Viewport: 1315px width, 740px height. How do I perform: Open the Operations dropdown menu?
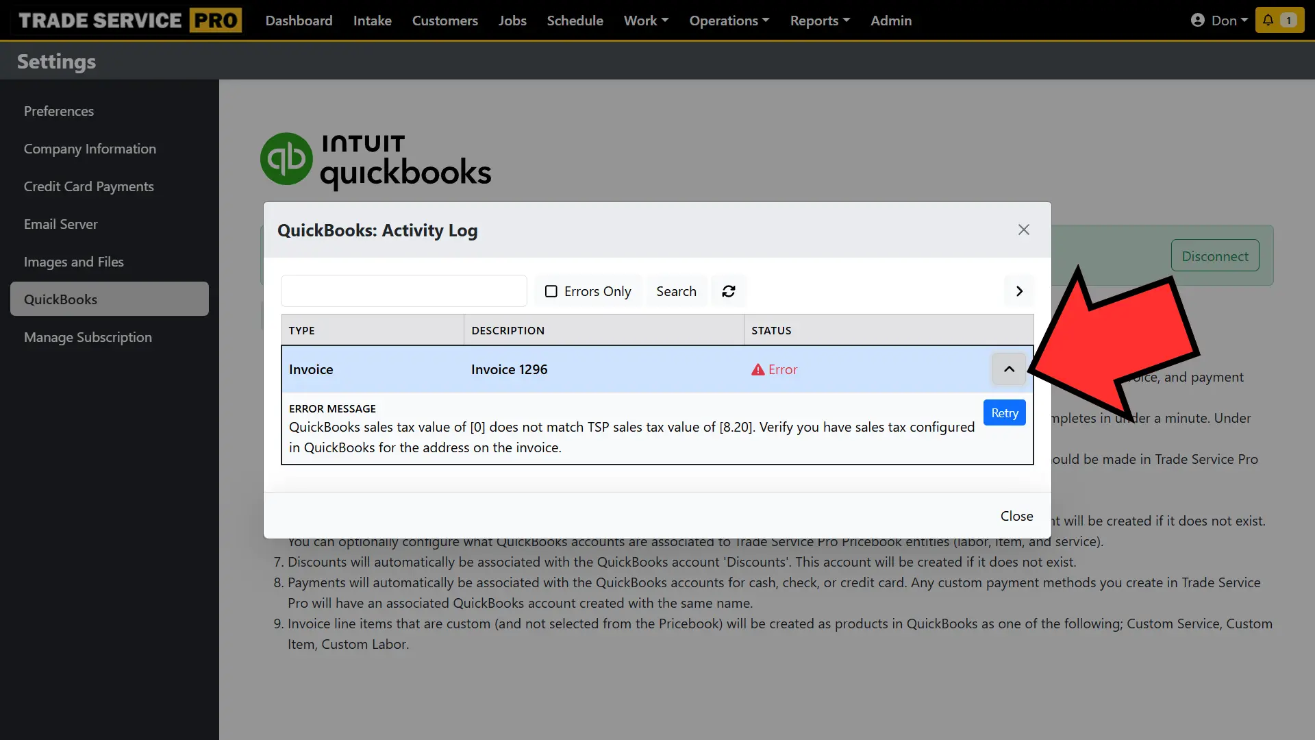728,20
